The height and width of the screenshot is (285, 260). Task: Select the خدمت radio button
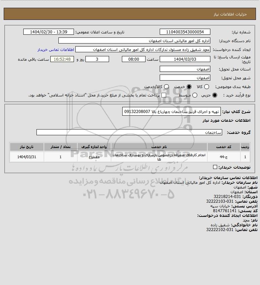(189, 87)
